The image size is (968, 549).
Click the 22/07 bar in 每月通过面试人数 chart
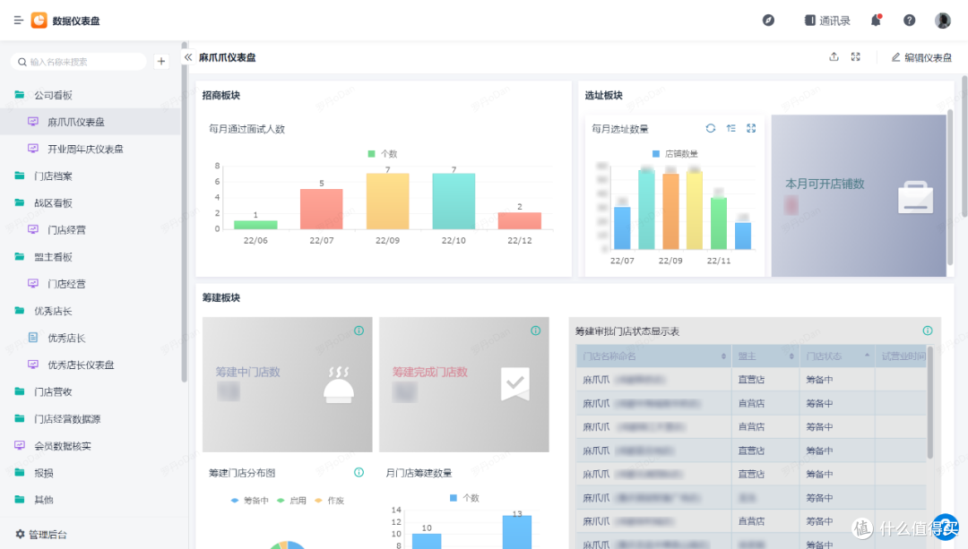(x=322, y=209)
